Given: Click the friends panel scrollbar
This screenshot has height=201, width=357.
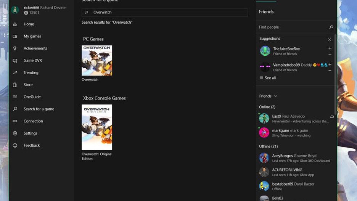Looking at the screenshot, I should (x=335, y=74).
